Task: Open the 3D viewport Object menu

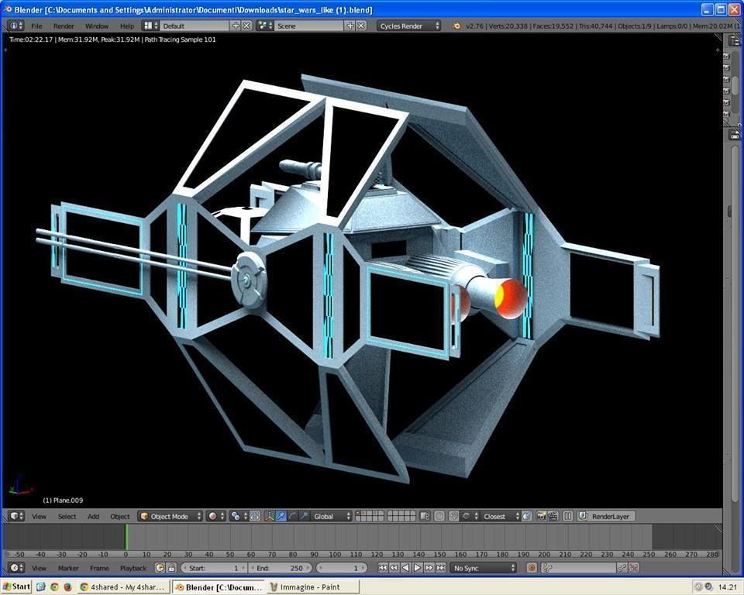Action: click(x=119, y=516)
